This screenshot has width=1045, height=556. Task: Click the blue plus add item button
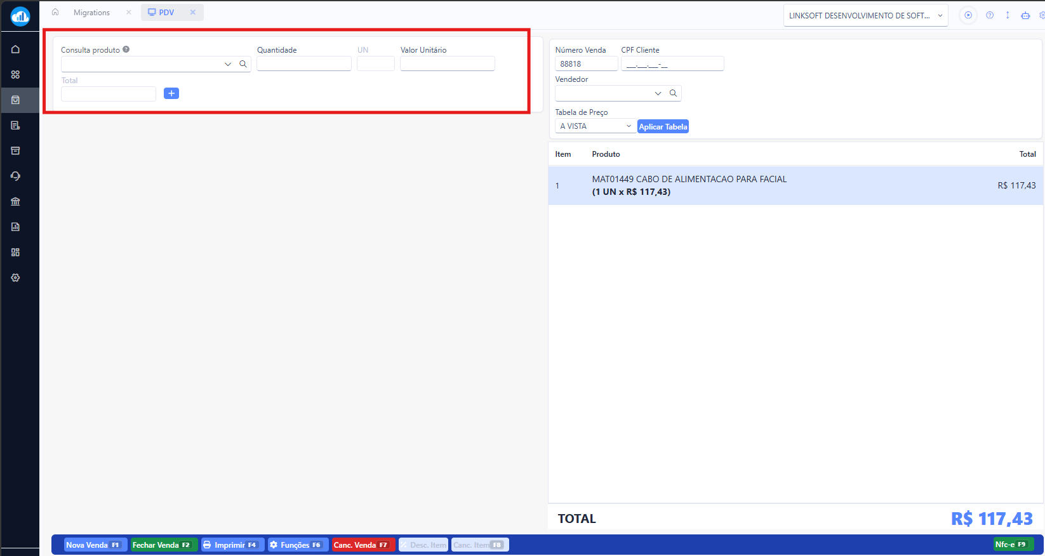pos(171,93)
